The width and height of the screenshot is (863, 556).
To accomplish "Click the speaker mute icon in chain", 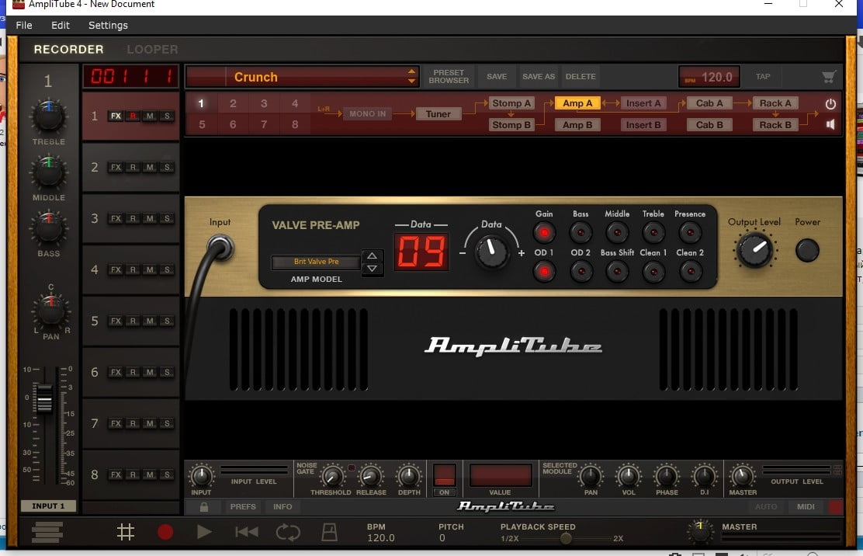I will (830, 124).
